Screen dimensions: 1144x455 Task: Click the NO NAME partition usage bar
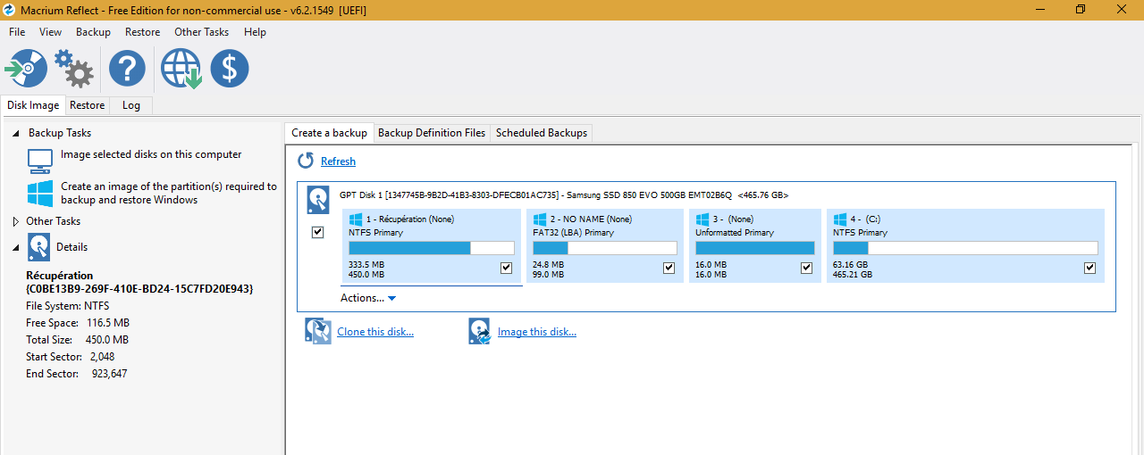click(x=604, y=248)
